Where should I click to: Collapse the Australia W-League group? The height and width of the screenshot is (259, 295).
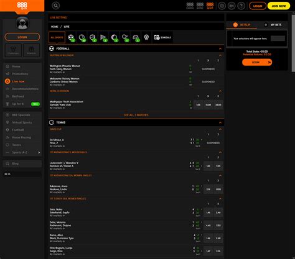(220, 55)
